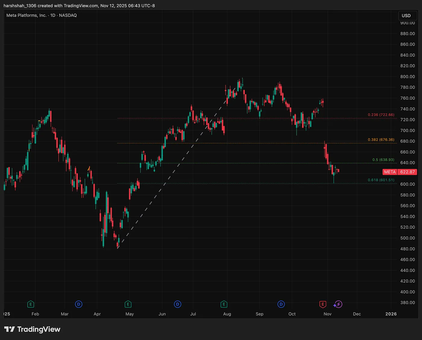Click the Sep label on the time axis

[x=260, y=314]
